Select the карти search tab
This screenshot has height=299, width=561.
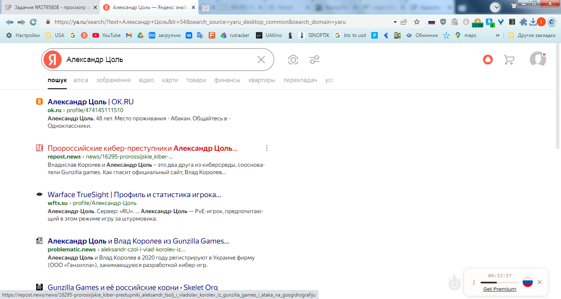[170, 80]
